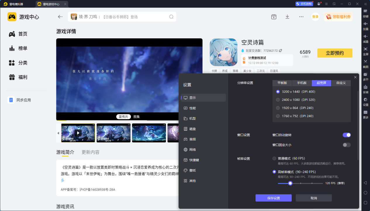Click the FPS slider handle
370x211 pixels.
pos(290,183)
